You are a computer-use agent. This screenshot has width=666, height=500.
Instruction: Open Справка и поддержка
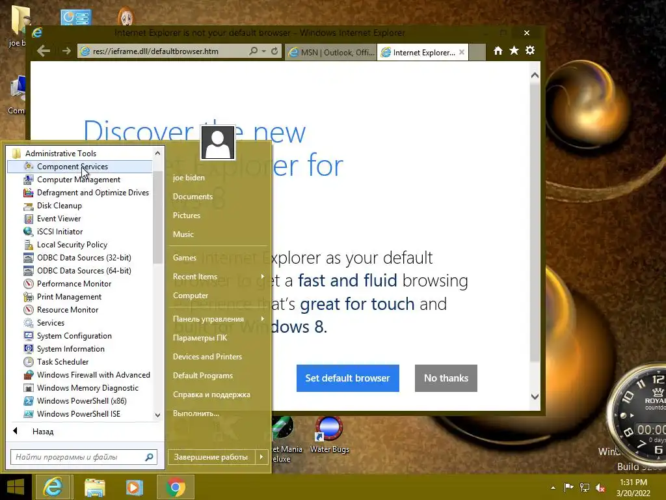211,395
